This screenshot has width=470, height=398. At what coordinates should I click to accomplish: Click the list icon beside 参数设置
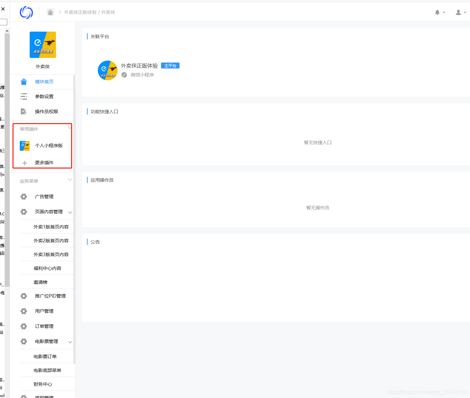click(24, 96)
